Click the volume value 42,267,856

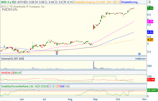click(x=17, y=59)
